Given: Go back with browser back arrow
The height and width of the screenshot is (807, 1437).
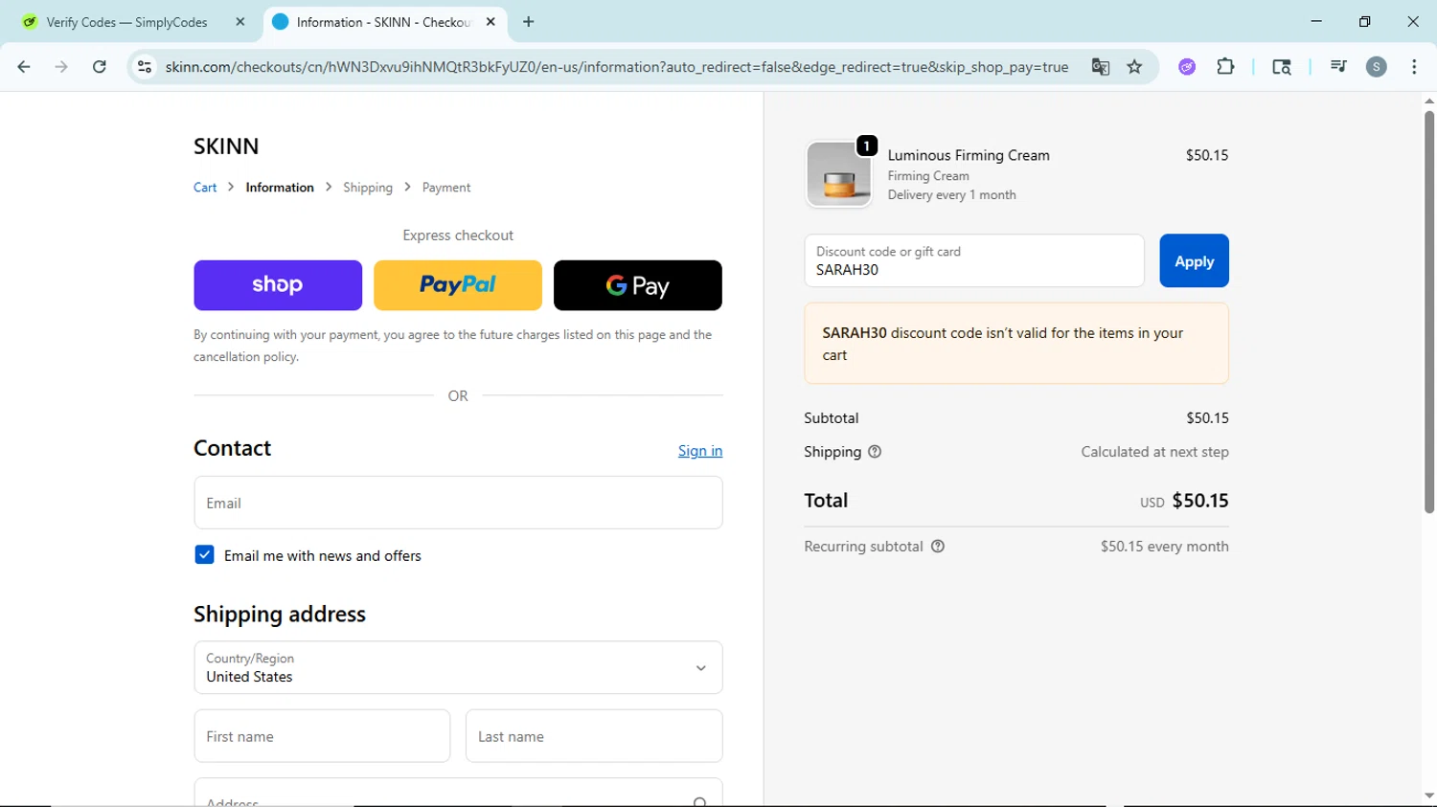Looking at the screenshot, I should (x=24, y=67).
